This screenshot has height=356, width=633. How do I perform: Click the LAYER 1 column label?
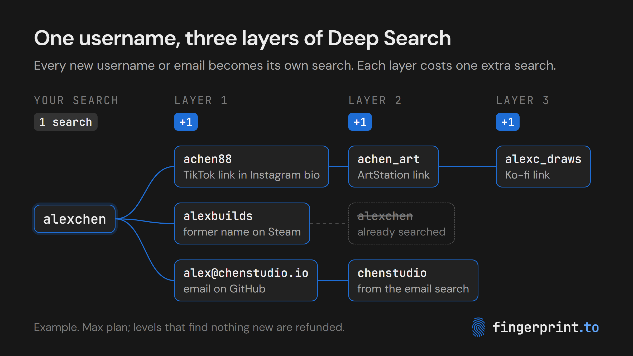coord(201,100)
